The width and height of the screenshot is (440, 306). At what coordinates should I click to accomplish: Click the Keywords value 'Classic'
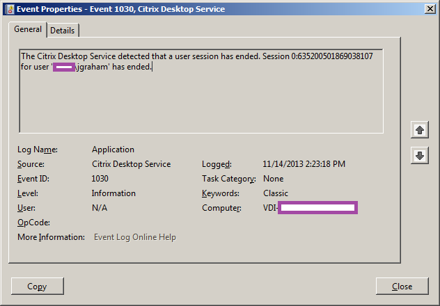(x=276, y=193)
